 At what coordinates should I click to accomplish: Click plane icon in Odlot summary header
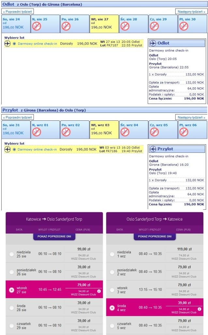click(153, 43)
